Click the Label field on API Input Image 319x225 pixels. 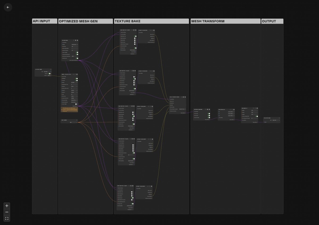48,72
